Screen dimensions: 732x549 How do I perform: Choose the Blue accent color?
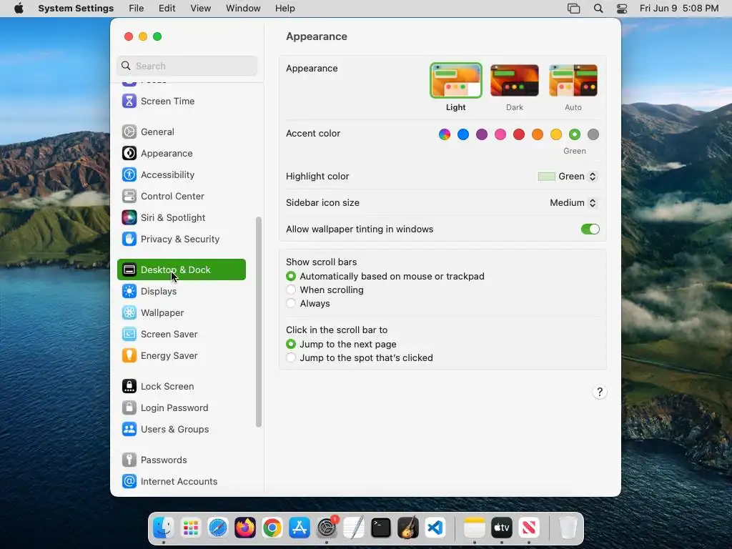click(463, 134)
